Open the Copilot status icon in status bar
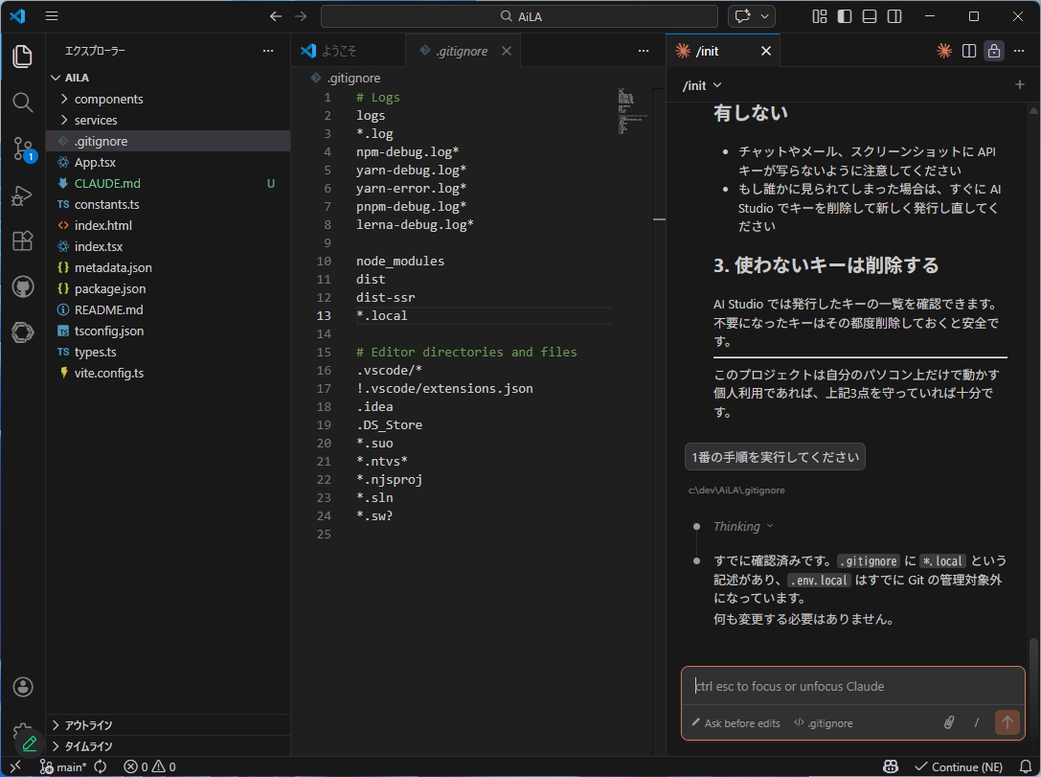Screen dimensions: 1041x777 point(891,767)
